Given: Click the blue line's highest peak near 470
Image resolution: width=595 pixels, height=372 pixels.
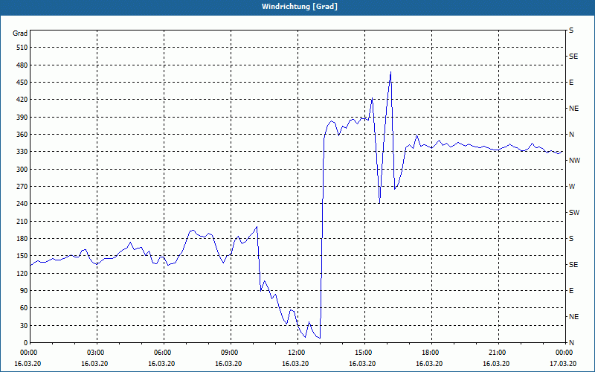Looking at the screenshot, I should [x=390, y=72].
